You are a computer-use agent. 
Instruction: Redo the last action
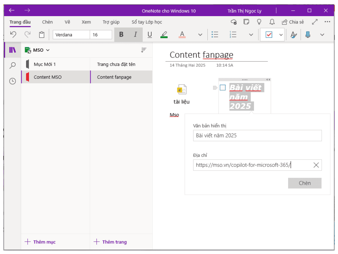[x=28, y=34]
